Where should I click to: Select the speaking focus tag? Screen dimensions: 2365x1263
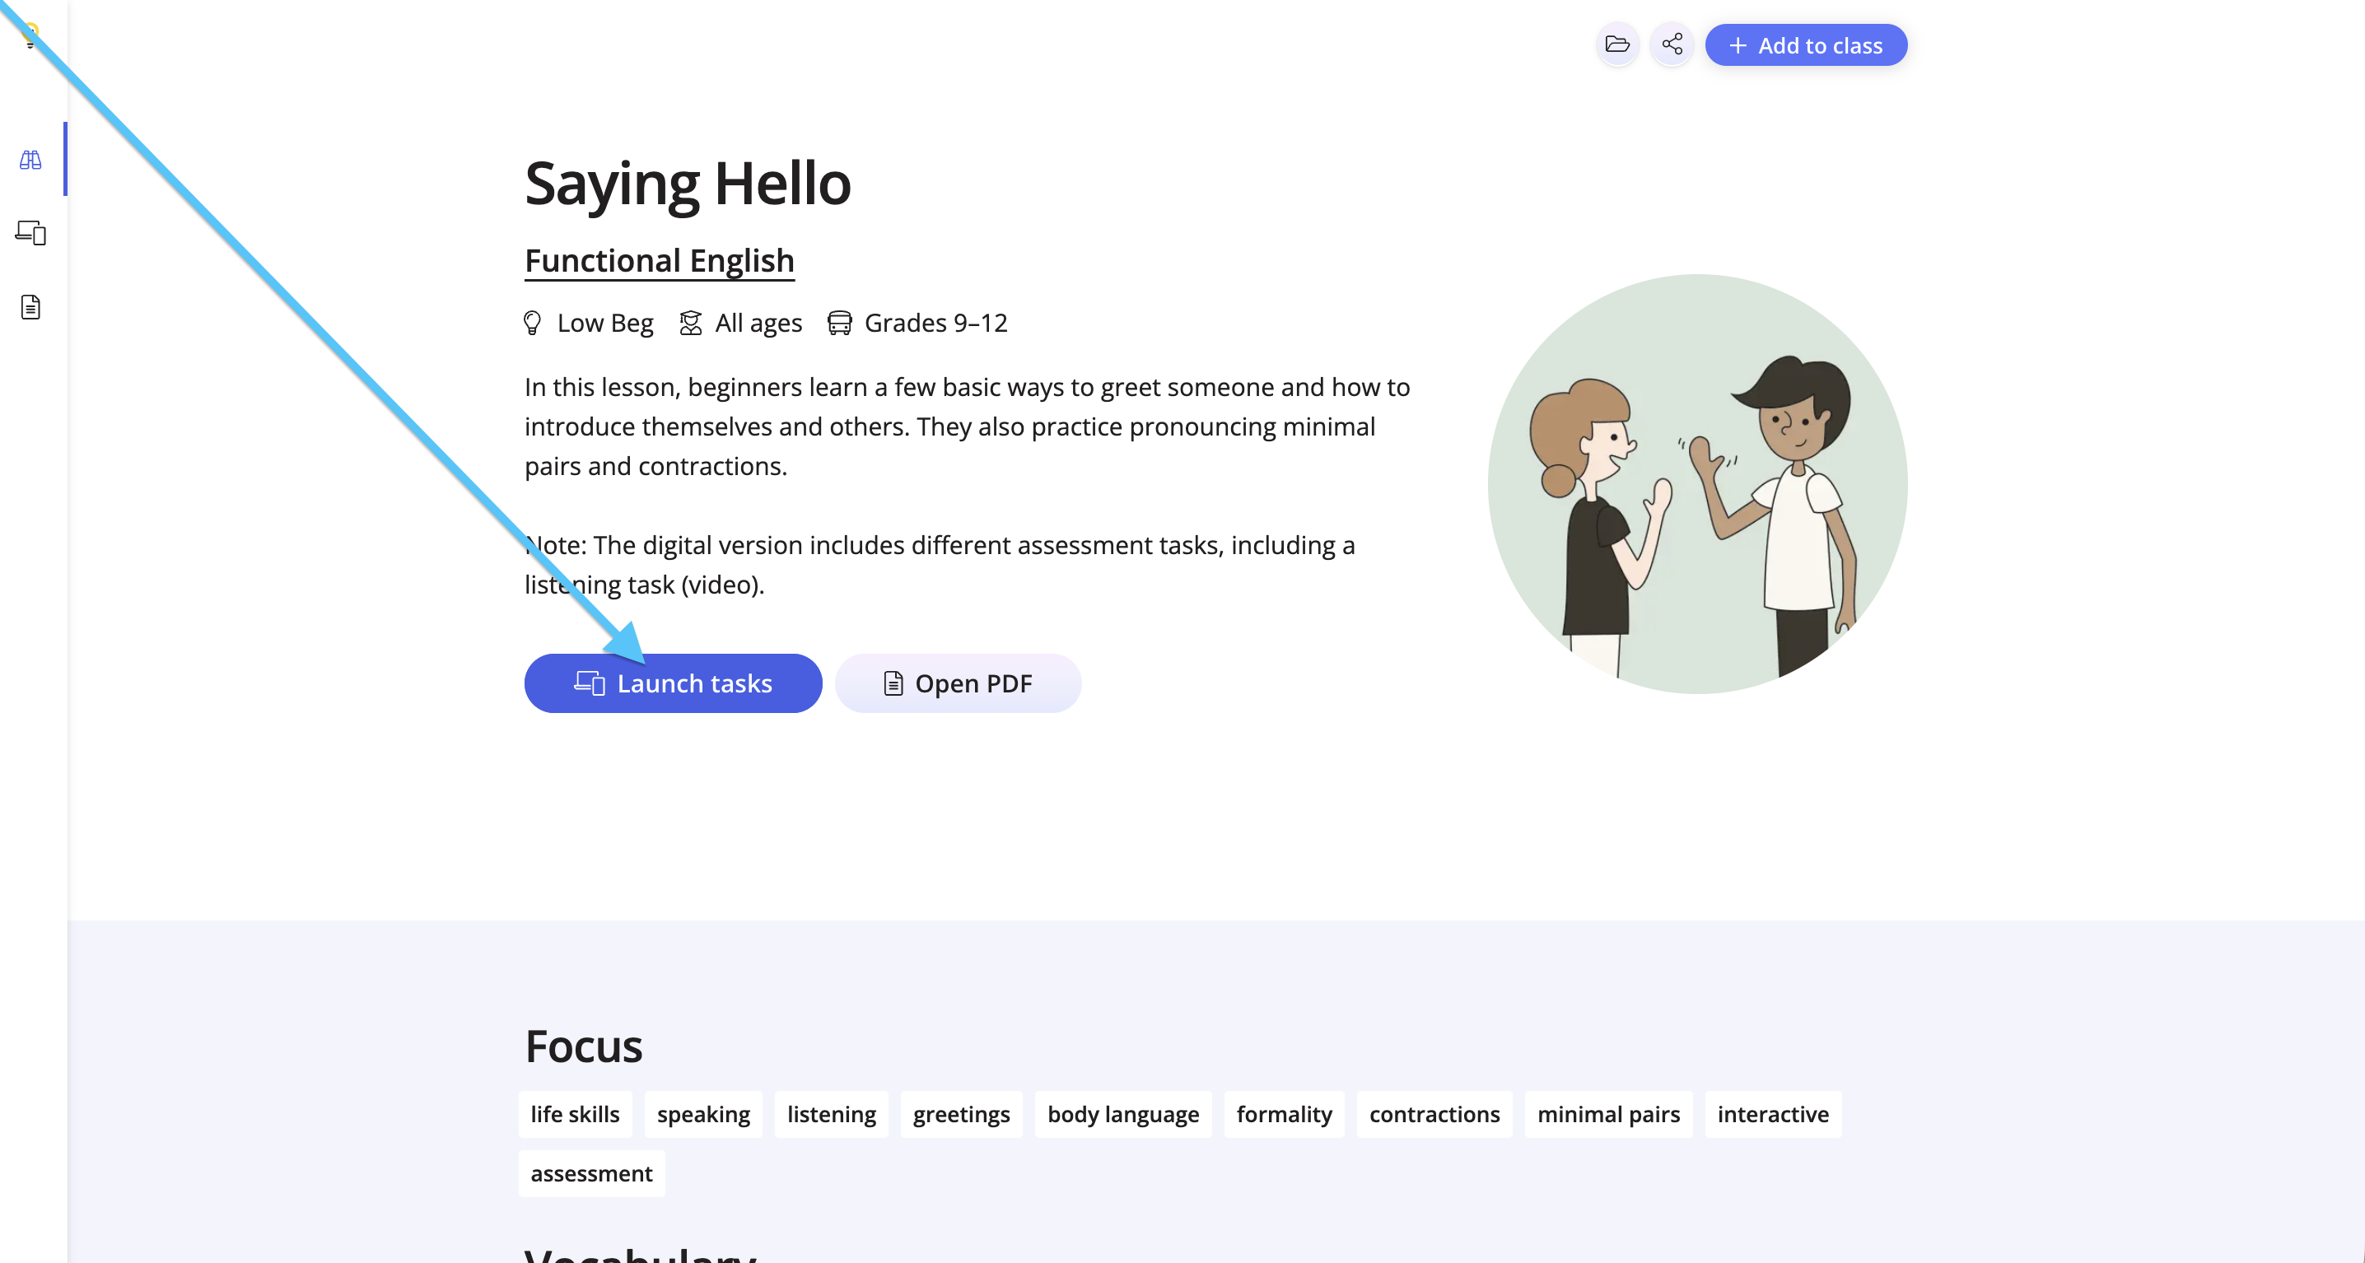[x=703, y=1114]
